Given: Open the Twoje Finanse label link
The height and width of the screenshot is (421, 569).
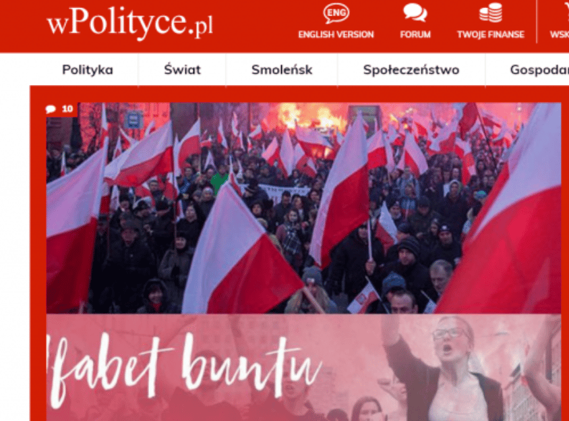Looking at the screenshot, I should 491,34.
